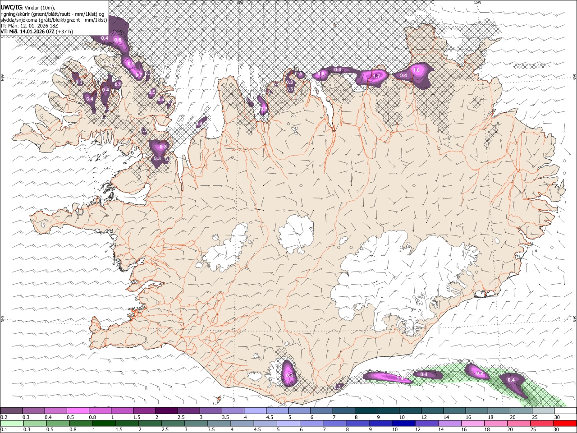Click the 'UWC/IG' title text
The height and width of the screenshot is (433, 577).
[x=10, y=7]
